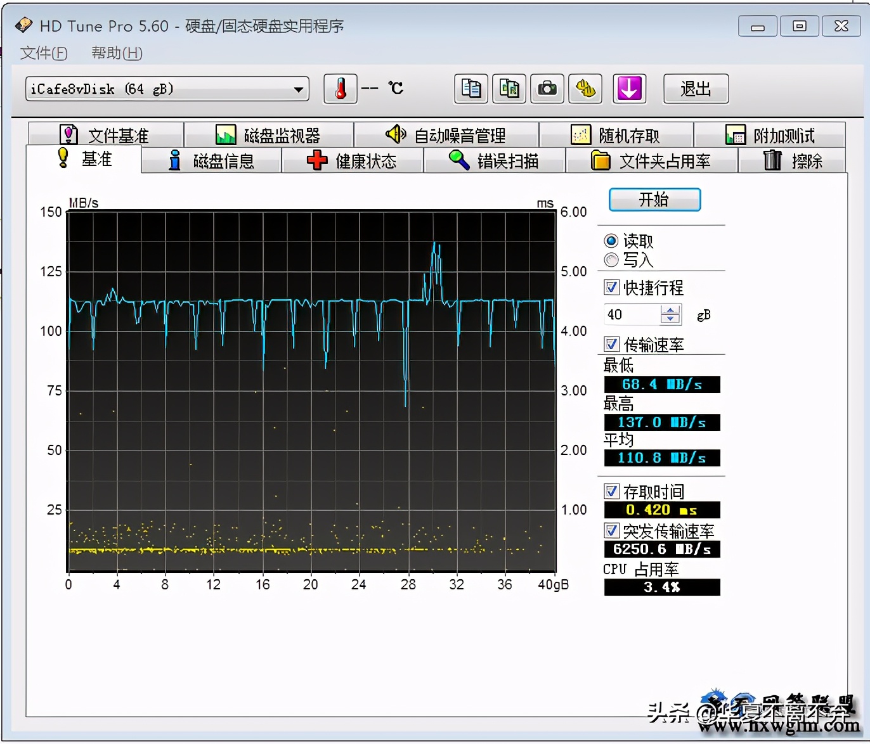Open options via the yellow hand icon
The width and height of the screenshot is (870, 744).
coord(585,89)
